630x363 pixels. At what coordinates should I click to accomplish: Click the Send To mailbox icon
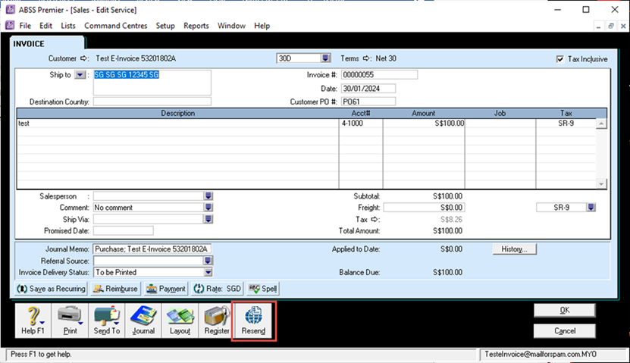105,314
